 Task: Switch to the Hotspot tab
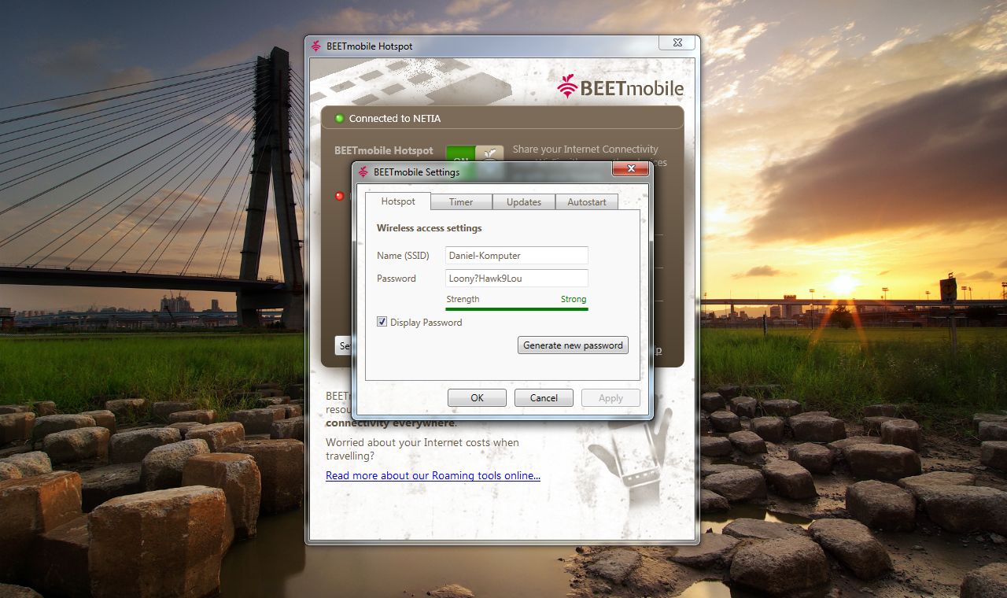[398, 201]
